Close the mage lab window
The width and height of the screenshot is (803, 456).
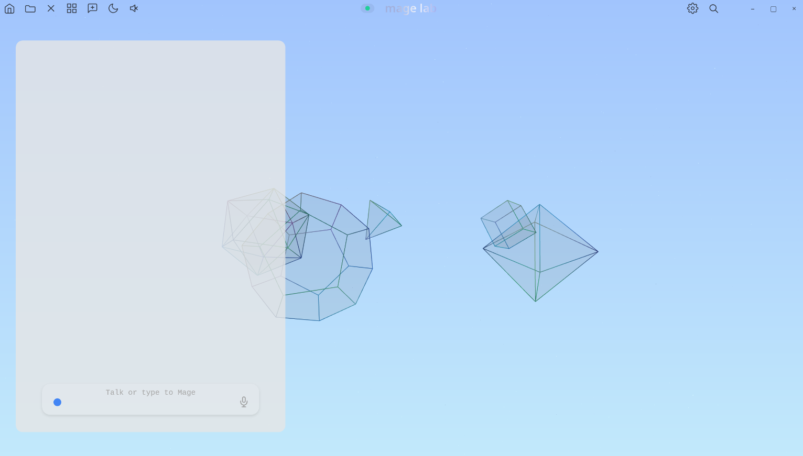click(794, 9)
